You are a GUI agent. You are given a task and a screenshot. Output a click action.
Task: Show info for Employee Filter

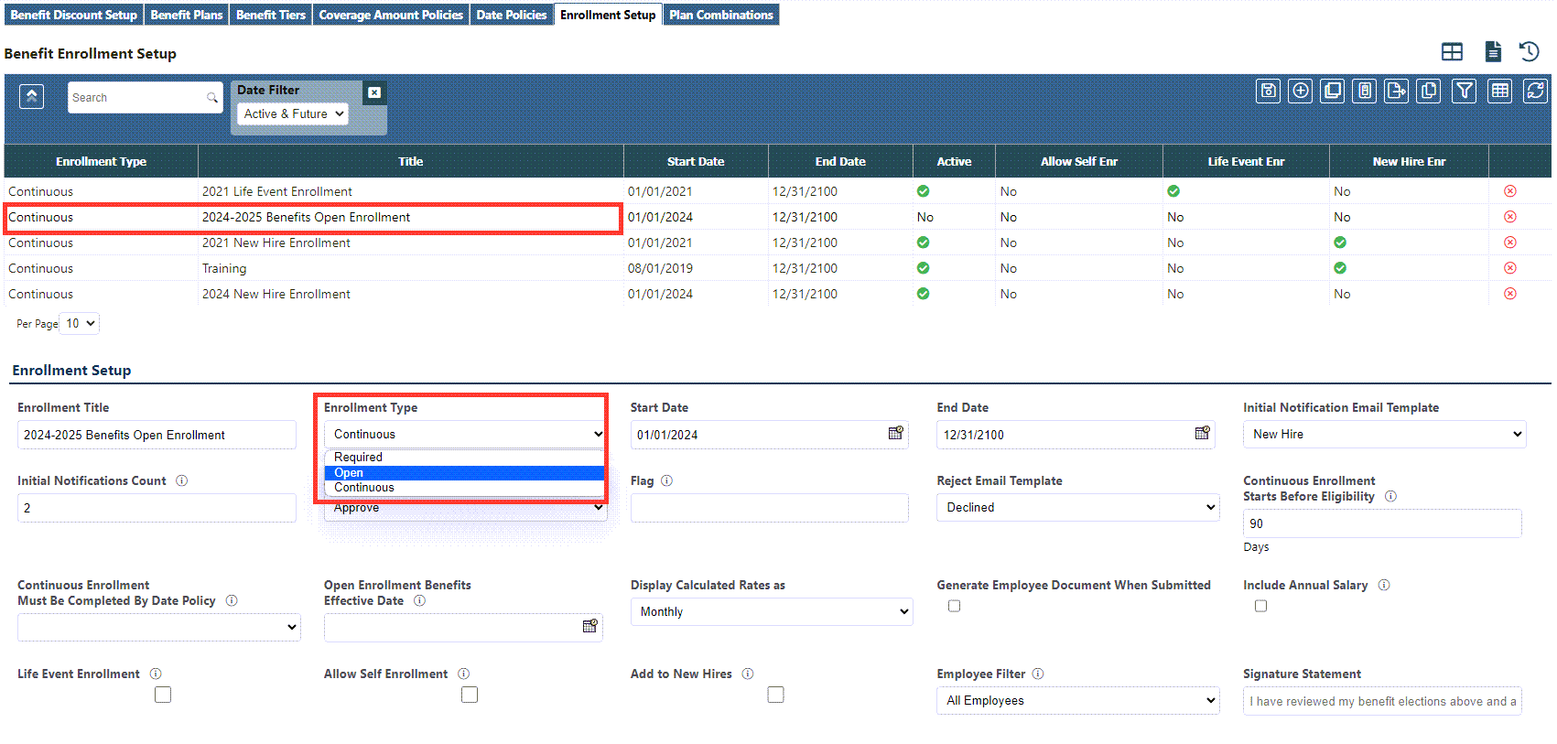pyautogui.click(x=1038, y=674)
